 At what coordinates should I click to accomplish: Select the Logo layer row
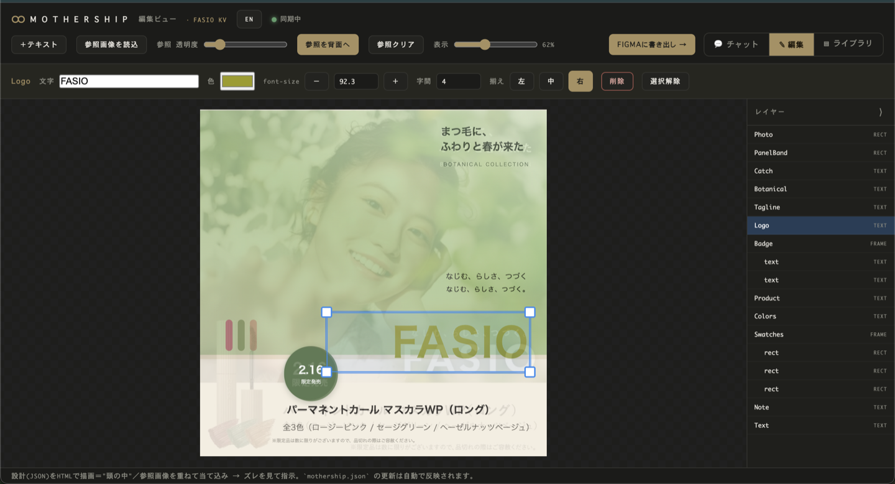point(820,226)
